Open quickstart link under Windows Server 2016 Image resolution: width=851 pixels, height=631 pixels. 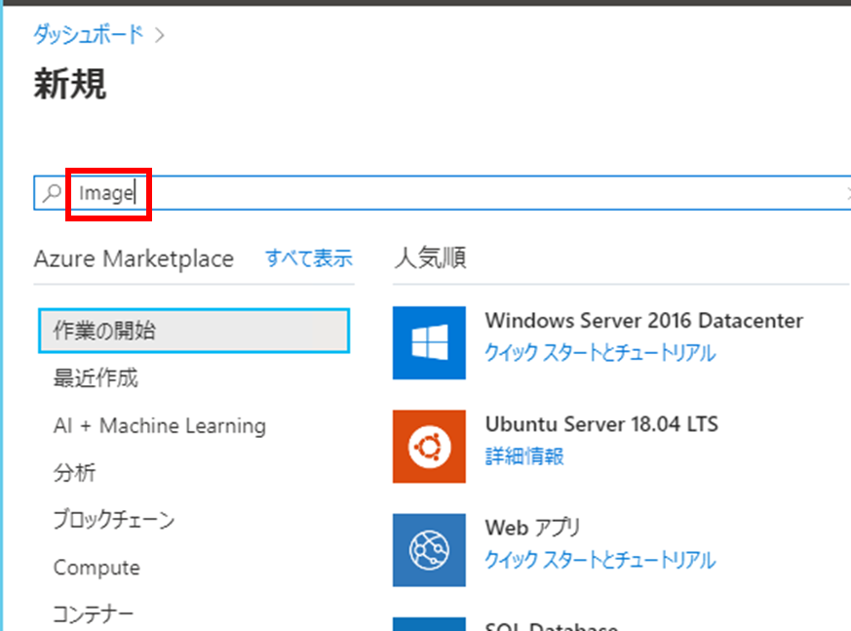coord(600,353)
